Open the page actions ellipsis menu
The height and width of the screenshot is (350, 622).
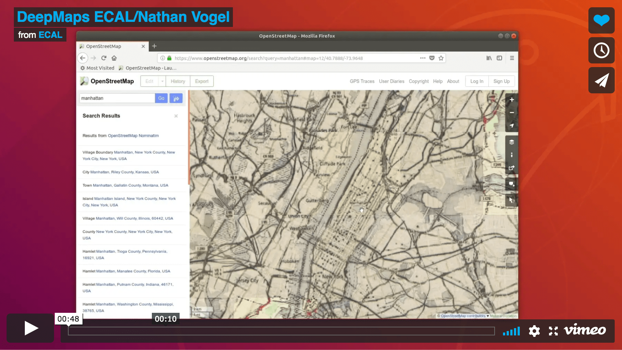423,58
